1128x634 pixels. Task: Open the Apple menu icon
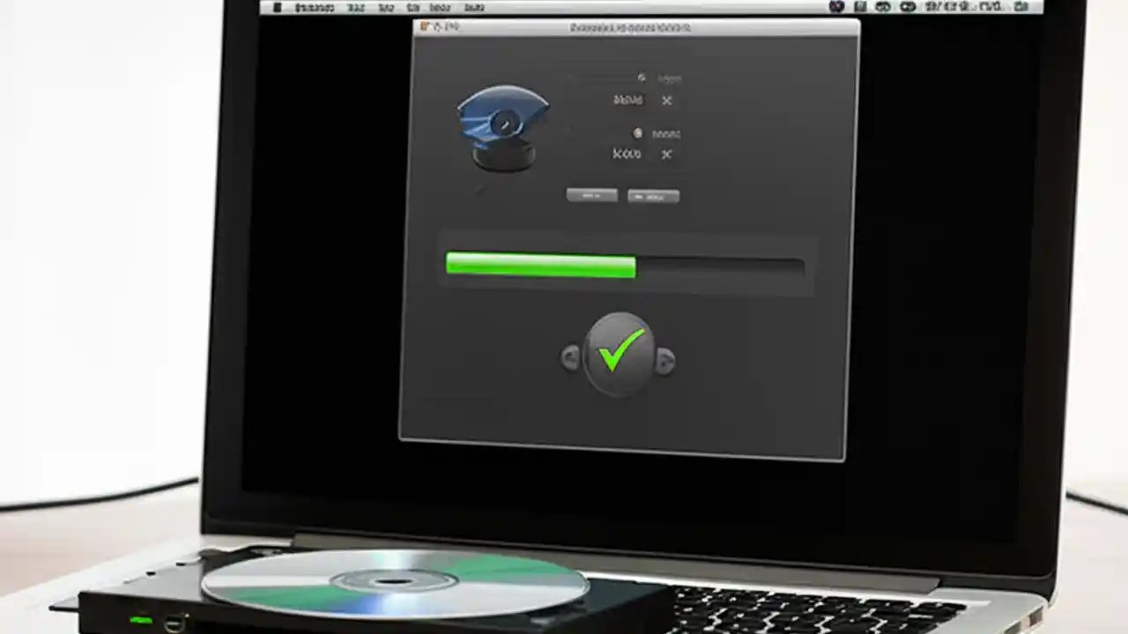click(x=278, y=7)
